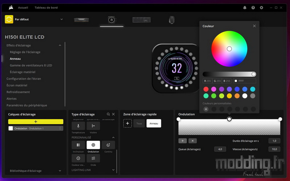Select the Tous lighting zone
The width and height of the screenshot is (290, 181).
(139, 123)
